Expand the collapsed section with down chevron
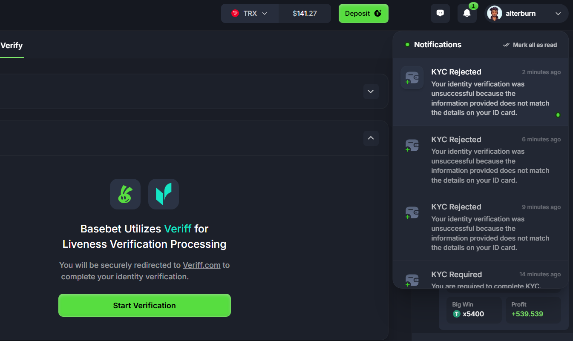This screenshot has height=341, width=573. coord(371,92)
